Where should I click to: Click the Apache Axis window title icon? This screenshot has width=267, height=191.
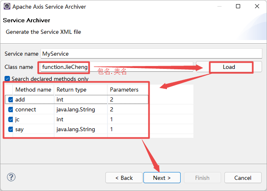coord(7,7)
